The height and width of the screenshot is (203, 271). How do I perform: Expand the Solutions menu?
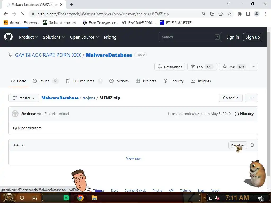[54, 37]
